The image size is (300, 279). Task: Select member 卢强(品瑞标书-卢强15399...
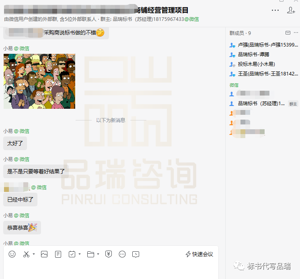click(264, 45)
